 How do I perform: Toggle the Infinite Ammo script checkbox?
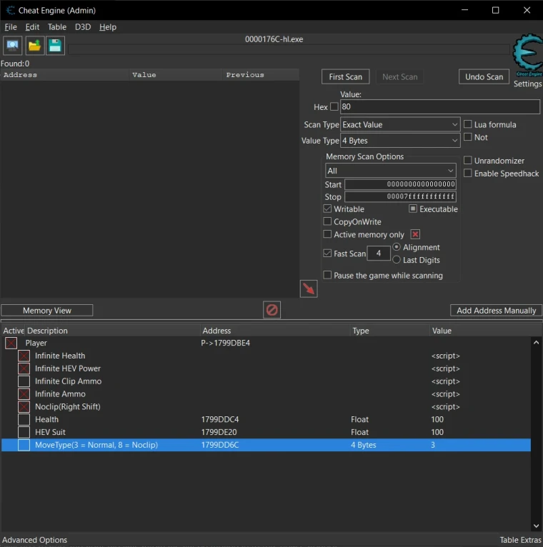24,394
